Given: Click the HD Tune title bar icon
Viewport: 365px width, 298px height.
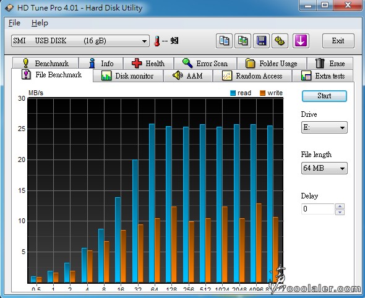Looking at the screenshot, I should [x=9, y=8].
